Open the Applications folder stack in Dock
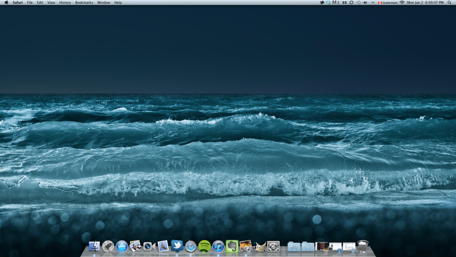The width and height of the screenshot is (456, 257). pyautogui.click(x=294, y=247)
